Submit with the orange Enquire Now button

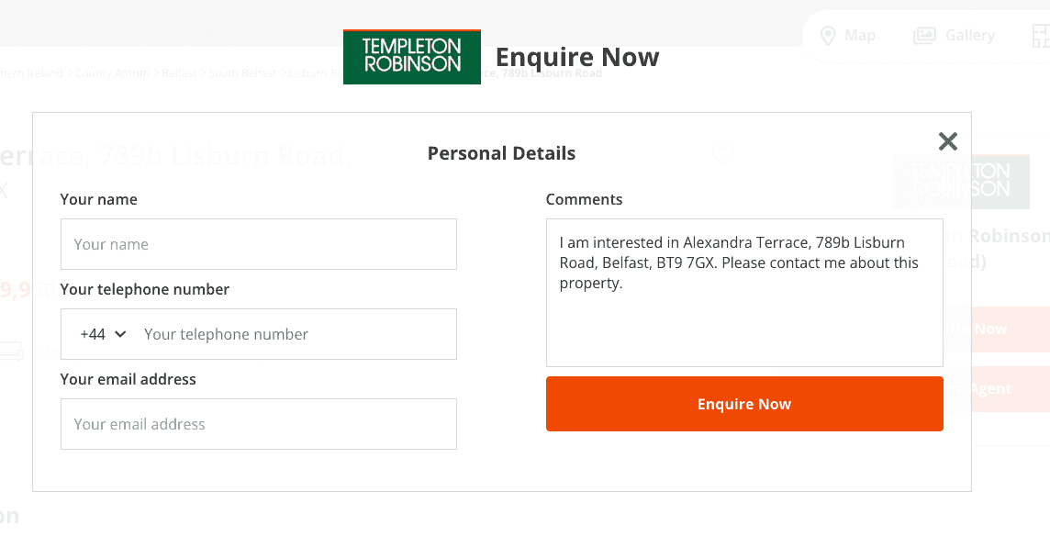point(744,404)
